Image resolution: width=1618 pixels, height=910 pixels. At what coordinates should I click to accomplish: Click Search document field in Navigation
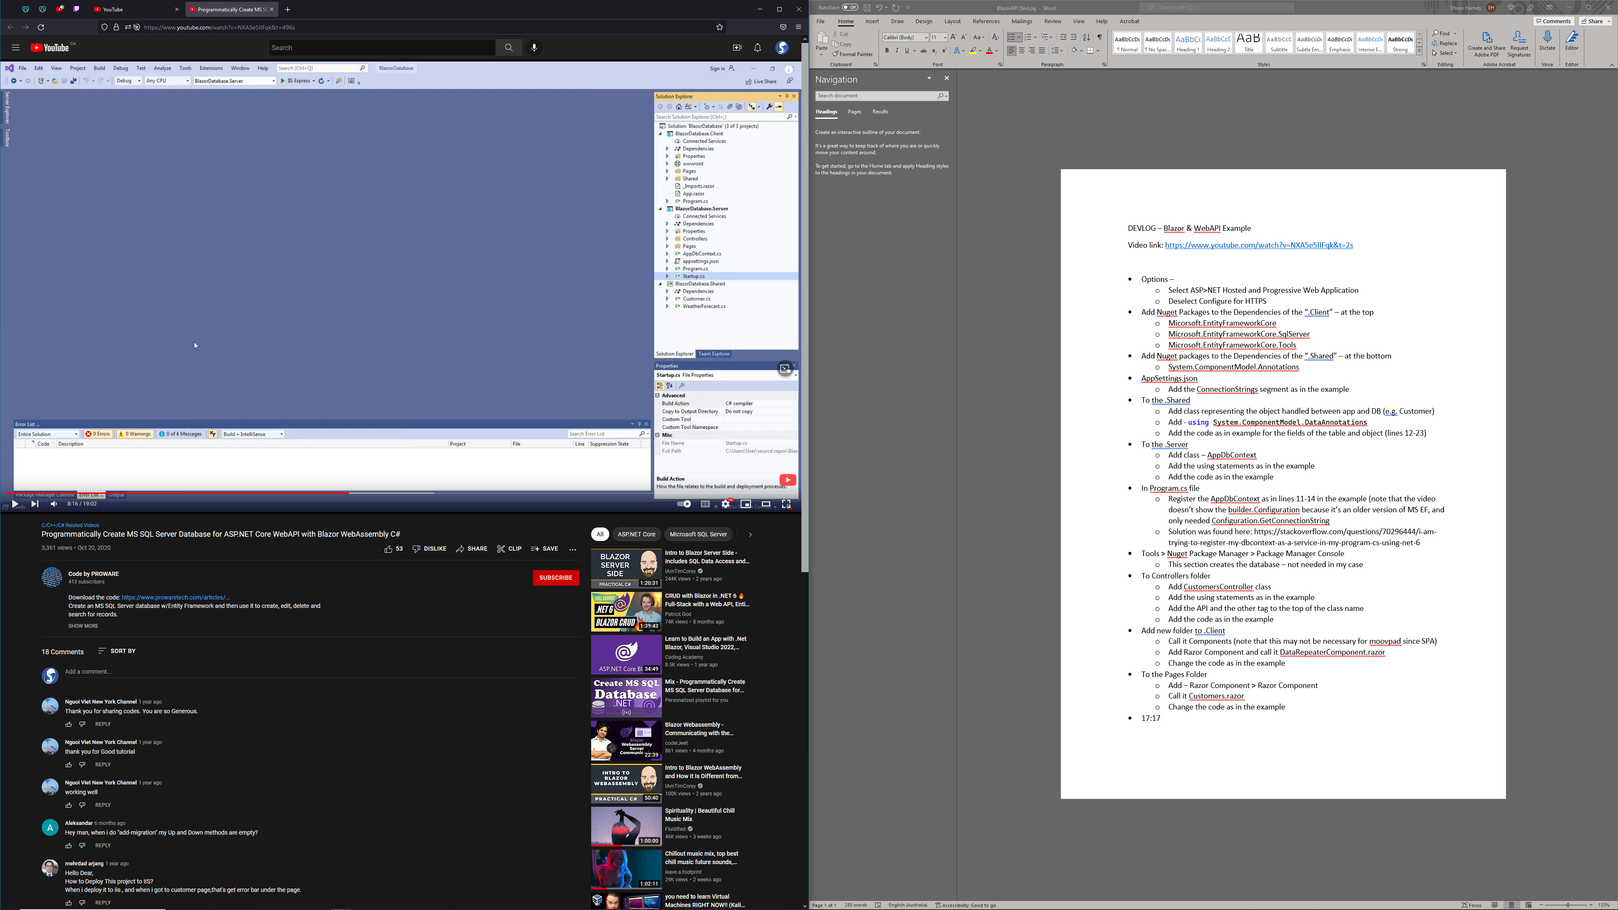(x=876, y=96)
